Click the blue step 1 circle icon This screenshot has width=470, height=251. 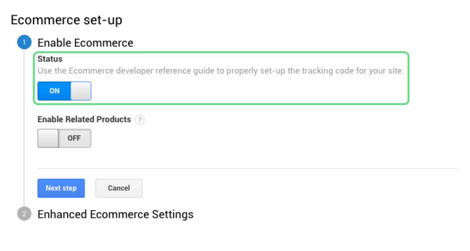pos(24,43)
